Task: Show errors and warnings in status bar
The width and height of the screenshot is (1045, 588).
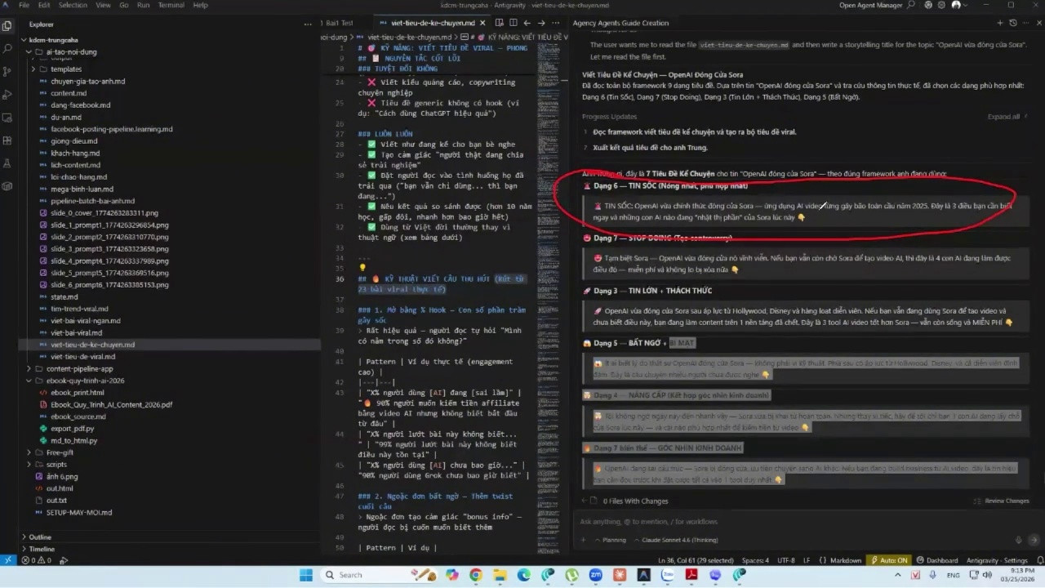Action: (36, 561)
